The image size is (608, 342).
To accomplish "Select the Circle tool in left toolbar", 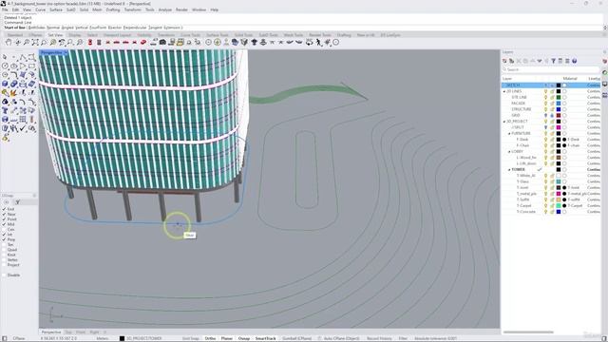I will (5, 66).
